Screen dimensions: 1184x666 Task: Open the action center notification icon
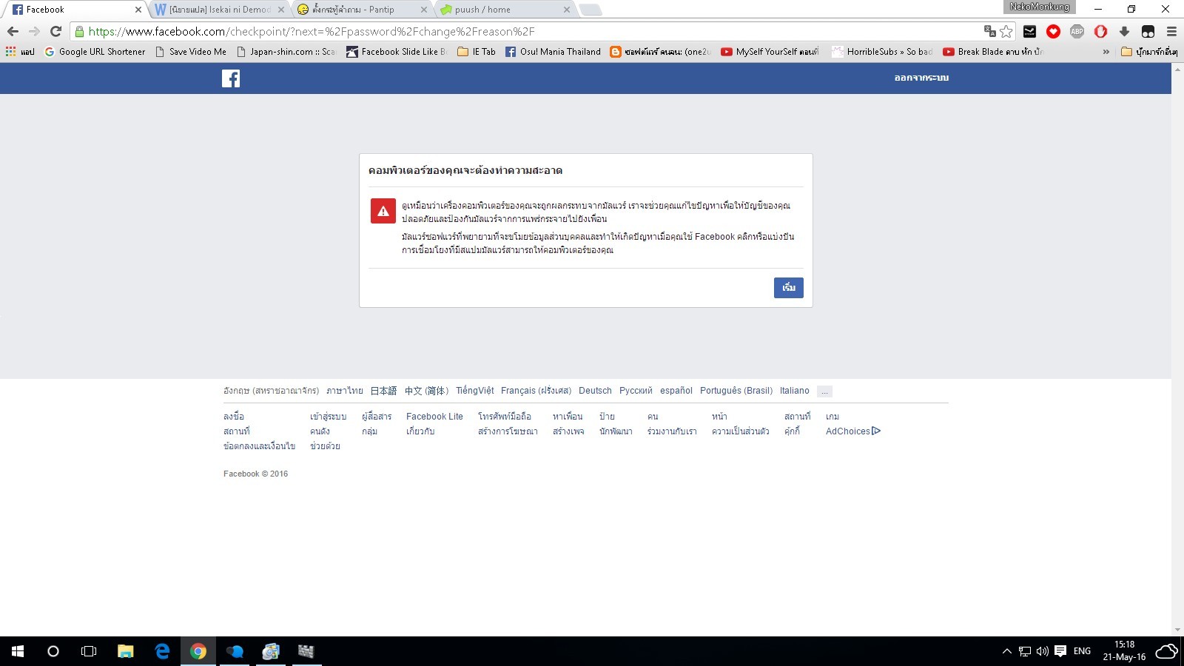point(1060,651)
